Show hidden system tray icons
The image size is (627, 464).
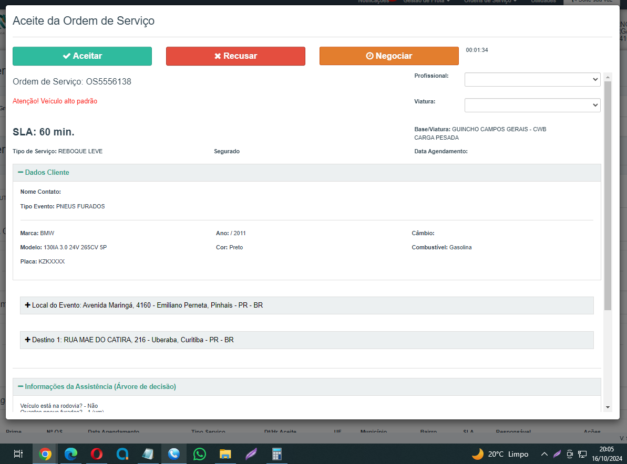pos(544,454)
